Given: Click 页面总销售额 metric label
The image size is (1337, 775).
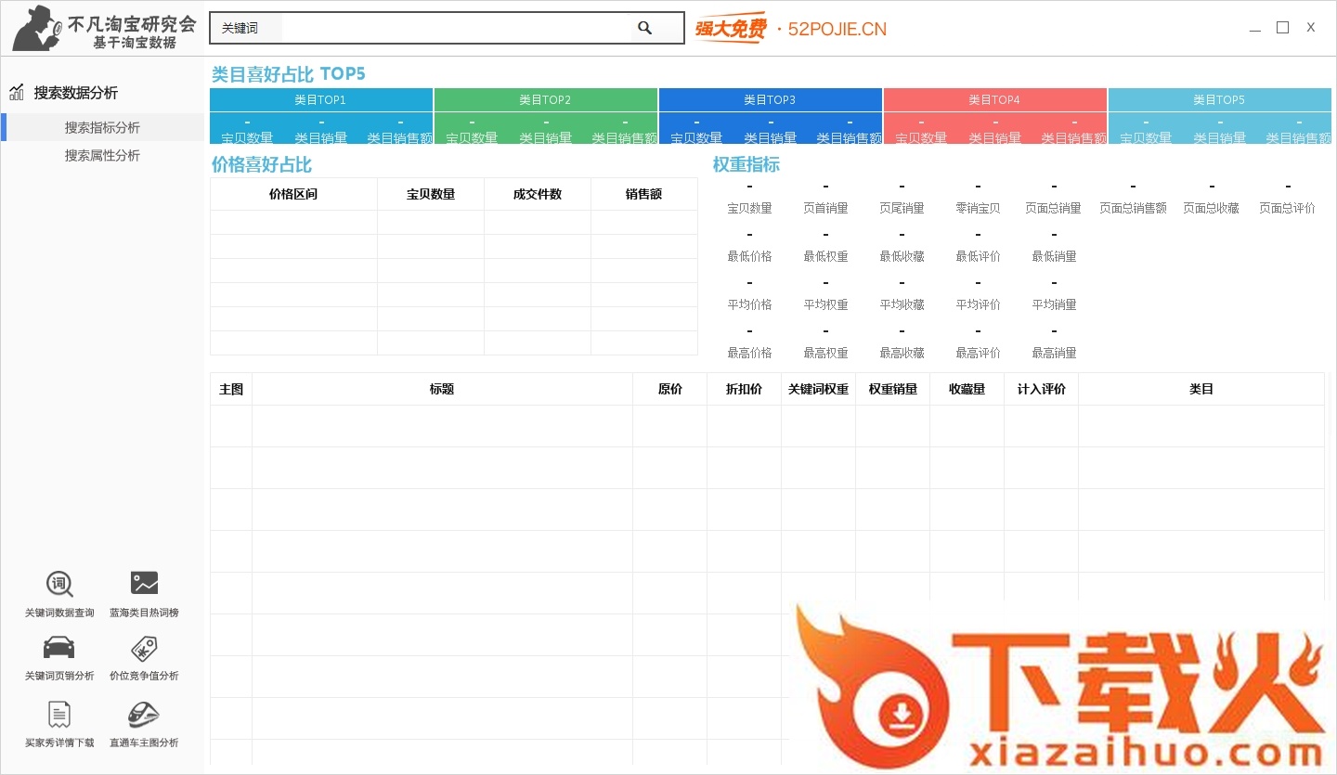Looking at the screenshot, I should click(x=1133, y=208).
